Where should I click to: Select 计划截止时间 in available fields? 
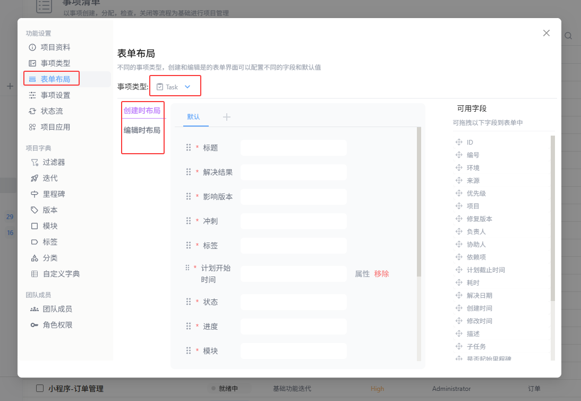pyautogui.click(x=486, y=270)
